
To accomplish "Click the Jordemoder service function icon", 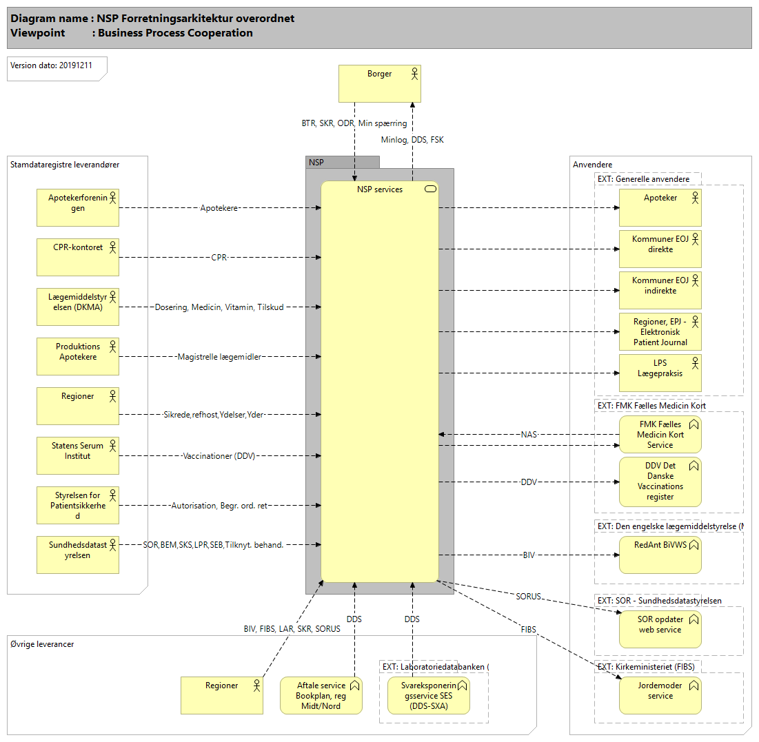I will coord(694,686).
